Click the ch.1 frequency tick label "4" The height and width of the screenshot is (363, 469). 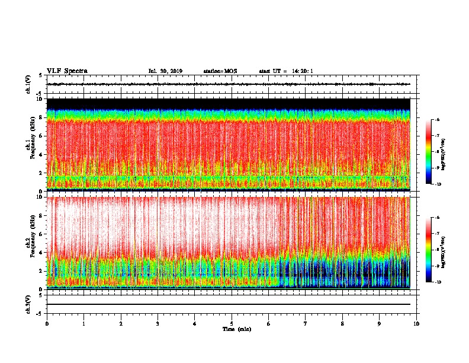pos(41,155)
